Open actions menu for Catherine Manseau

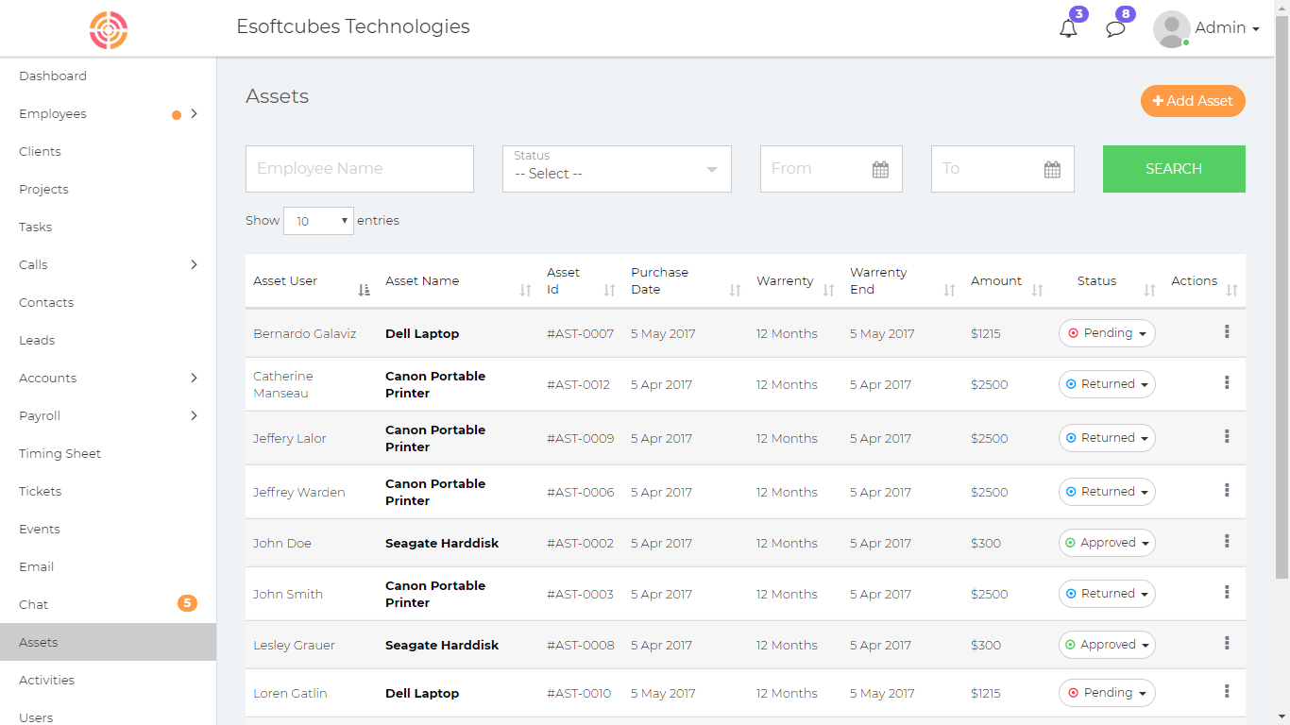[1227, 382]
